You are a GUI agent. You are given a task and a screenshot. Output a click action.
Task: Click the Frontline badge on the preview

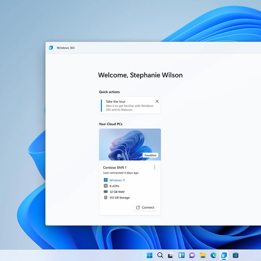pyautogui.click(x=150, y=155)
